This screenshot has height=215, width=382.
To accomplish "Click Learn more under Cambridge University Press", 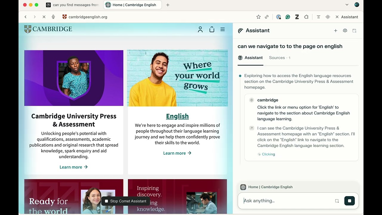I will [73, 167].
